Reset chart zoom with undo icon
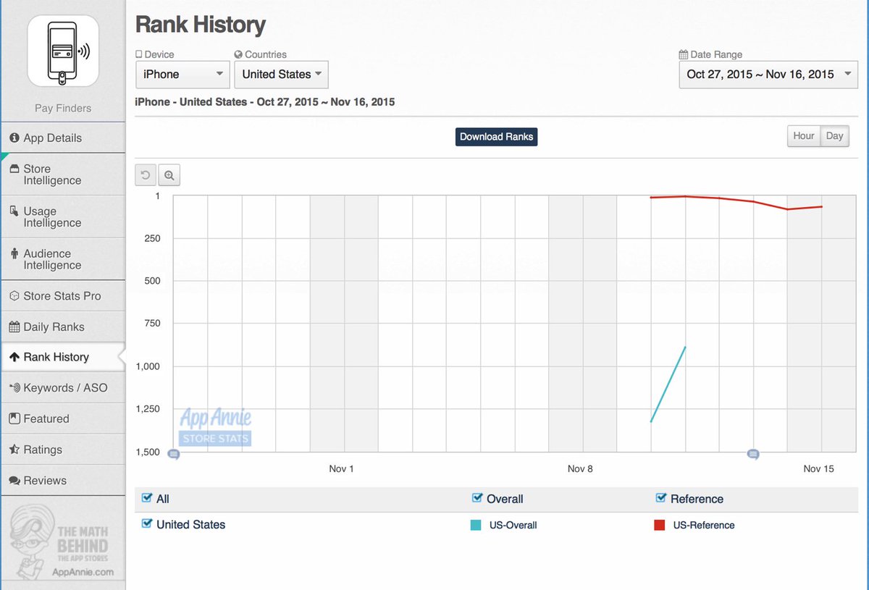 146,175
